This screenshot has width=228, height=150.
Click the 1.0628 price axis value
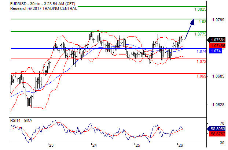tap(218, 105)
